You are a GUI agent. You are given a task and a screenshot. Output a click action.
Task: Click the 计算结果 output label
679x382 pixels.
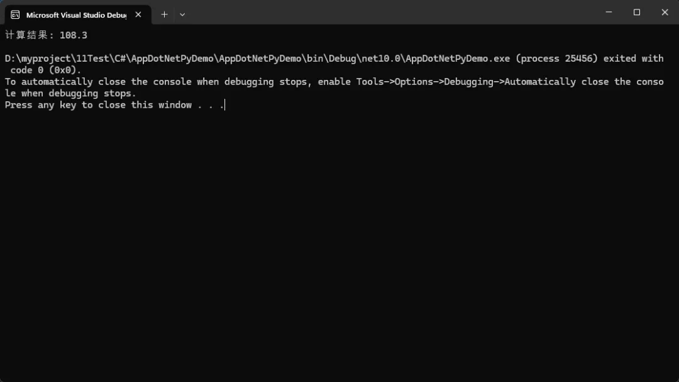coord(26,35)
